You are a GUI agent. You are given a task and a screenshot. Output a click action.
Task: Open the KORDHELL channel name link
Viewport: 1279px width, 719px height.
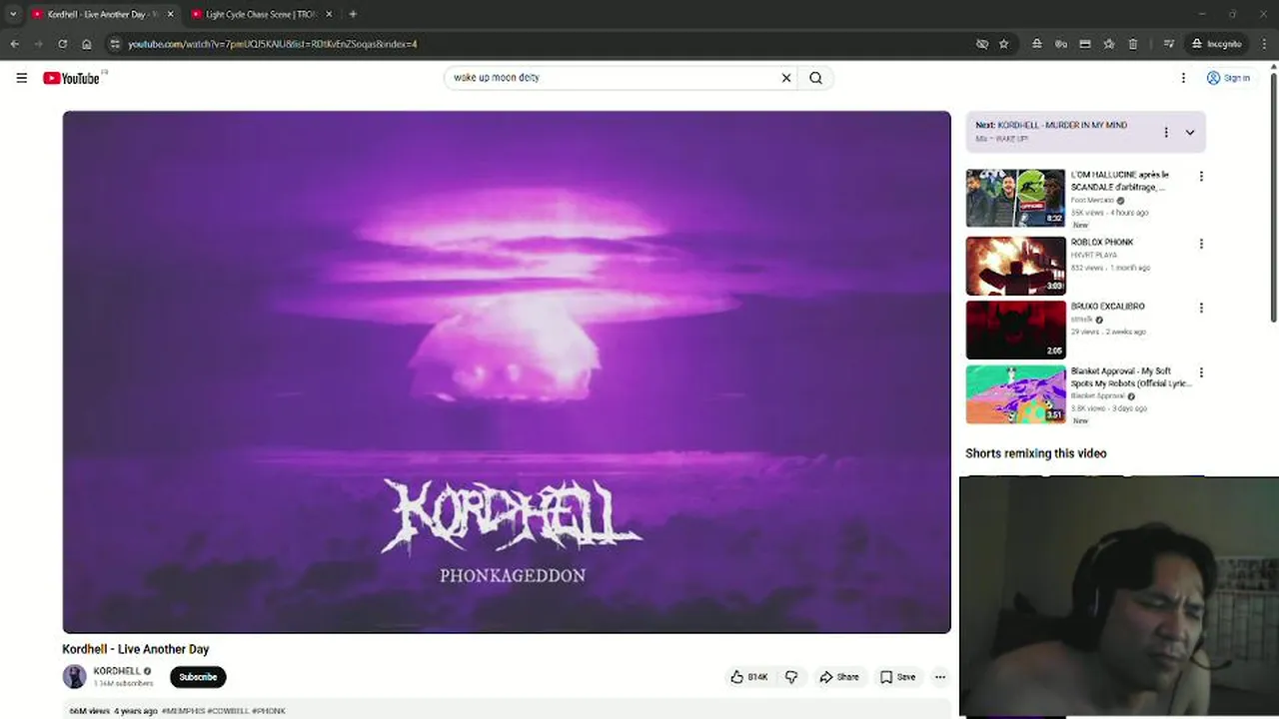[x=117, y=671]
